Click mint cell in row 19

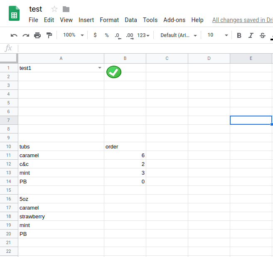click(61, 225)
